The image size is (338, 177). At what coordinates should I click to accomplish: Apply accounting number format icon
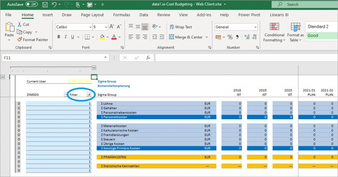point(218,37)
